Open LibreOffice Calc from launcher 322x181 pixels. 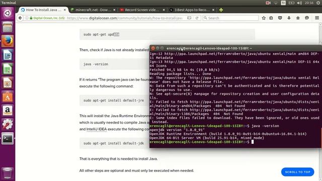(x=8, y=69)
